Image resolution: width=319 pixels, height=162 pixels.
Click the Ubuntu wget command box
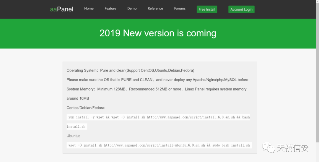159,145
